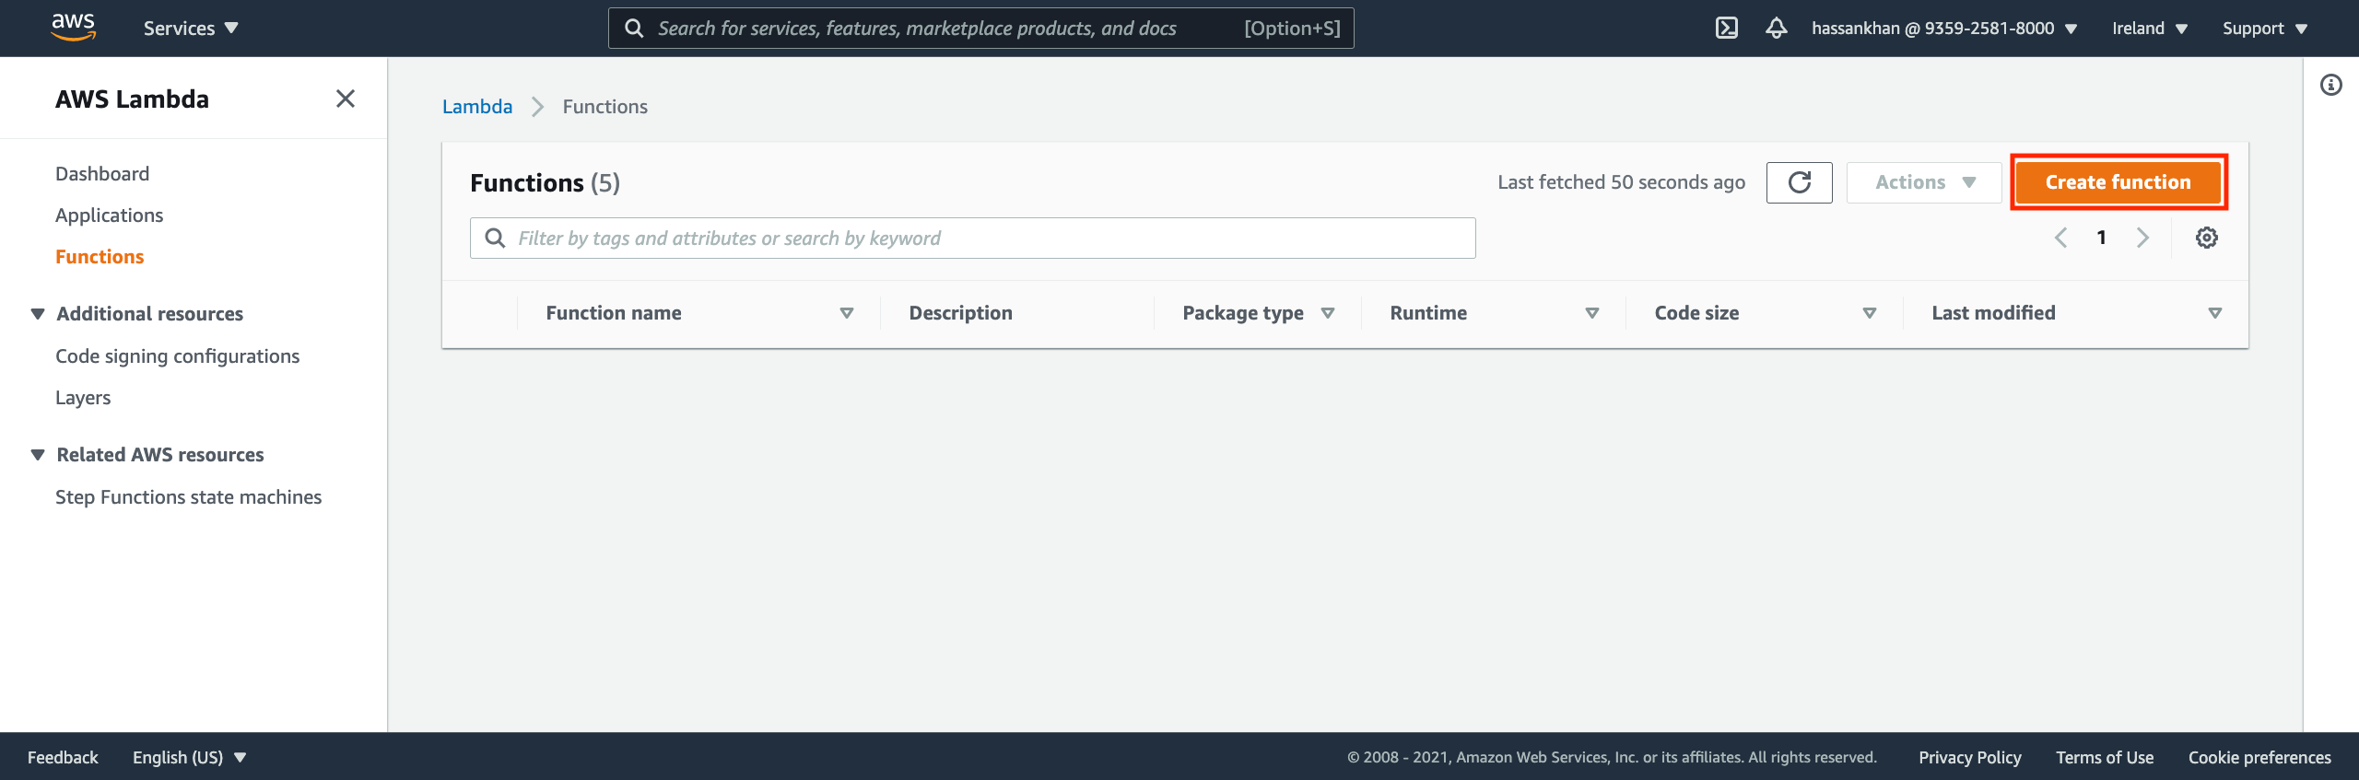Open Dashboard in the sidebar
The width and height of the screenshot is (2359, 780).
pos(102,174)
